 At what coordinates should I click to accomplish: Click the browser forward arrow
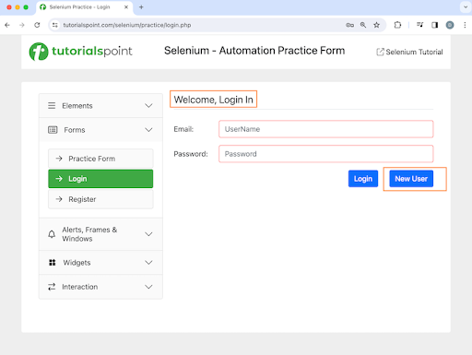coord(22,25)
